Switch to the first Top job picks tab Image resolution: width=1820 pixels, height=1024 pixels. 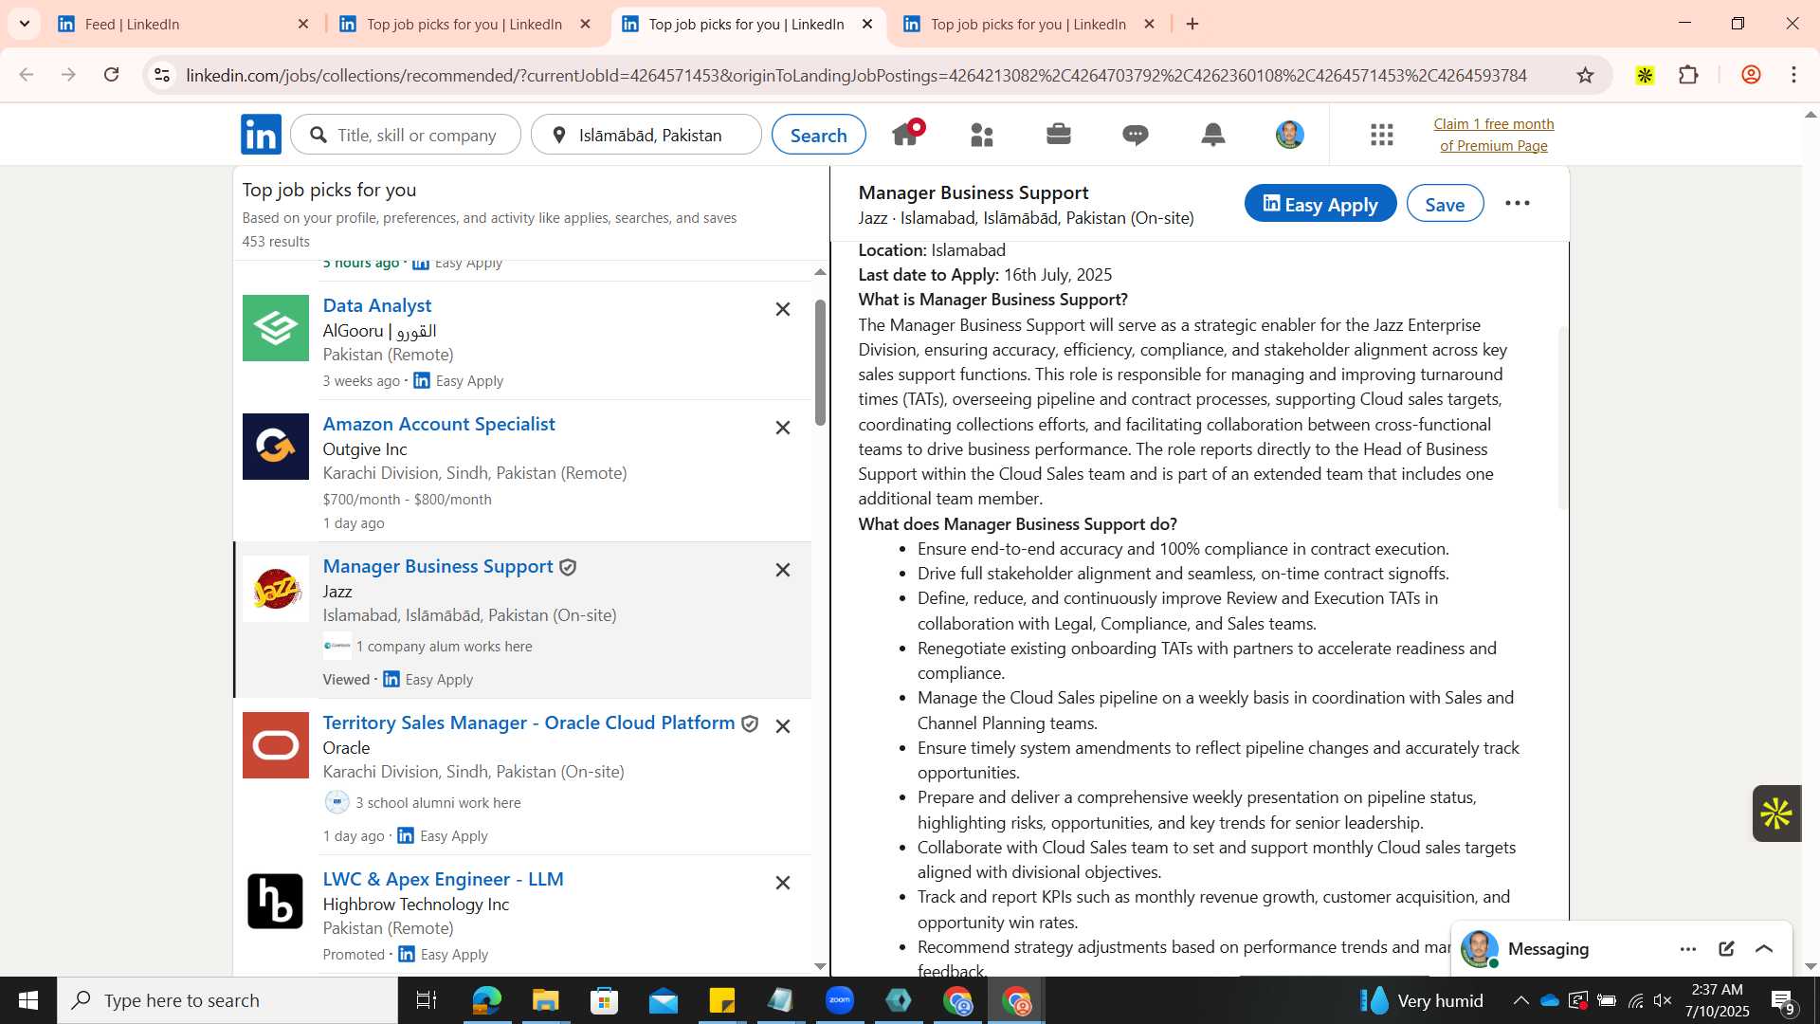pyautogui.click(x=464, y=24)
